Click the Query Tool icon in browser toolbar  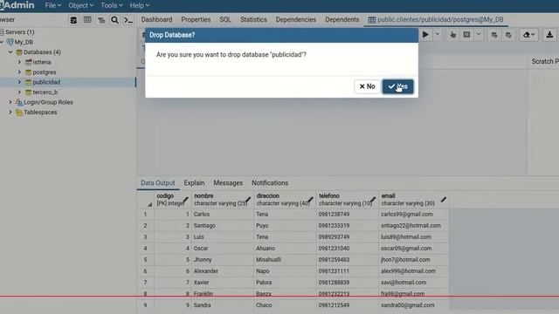coord(73,20)
